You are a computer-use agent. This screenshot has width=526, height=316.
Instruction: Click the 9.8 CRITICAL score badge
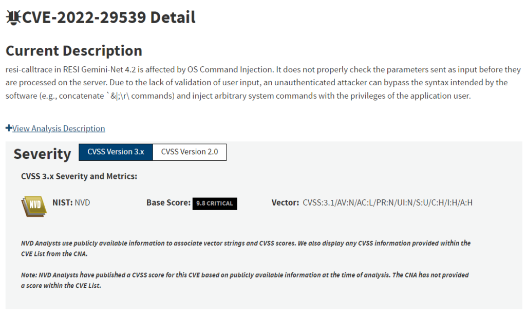[x=215, y=203]
